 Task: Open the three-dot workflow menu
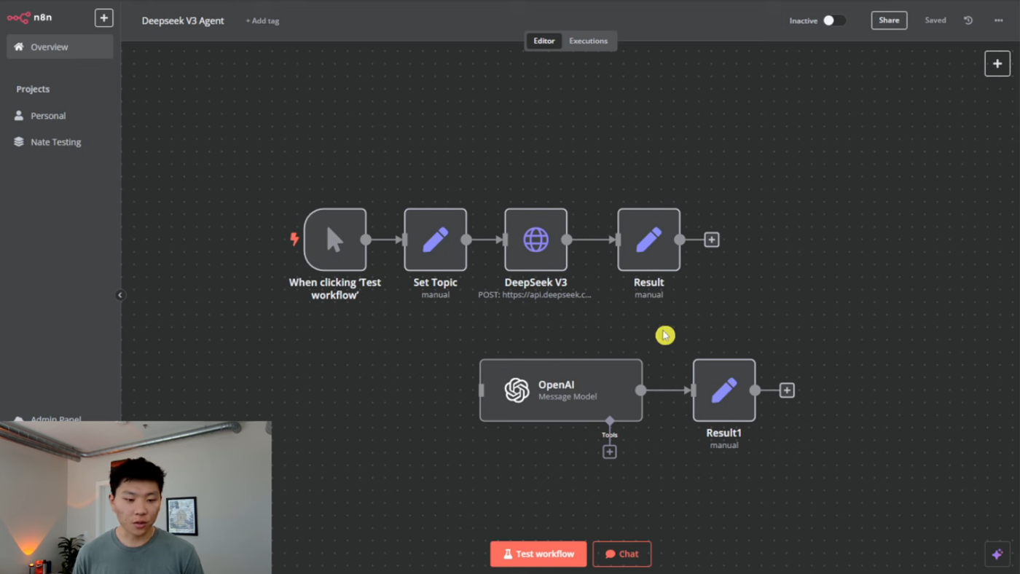tap(999, 20)
